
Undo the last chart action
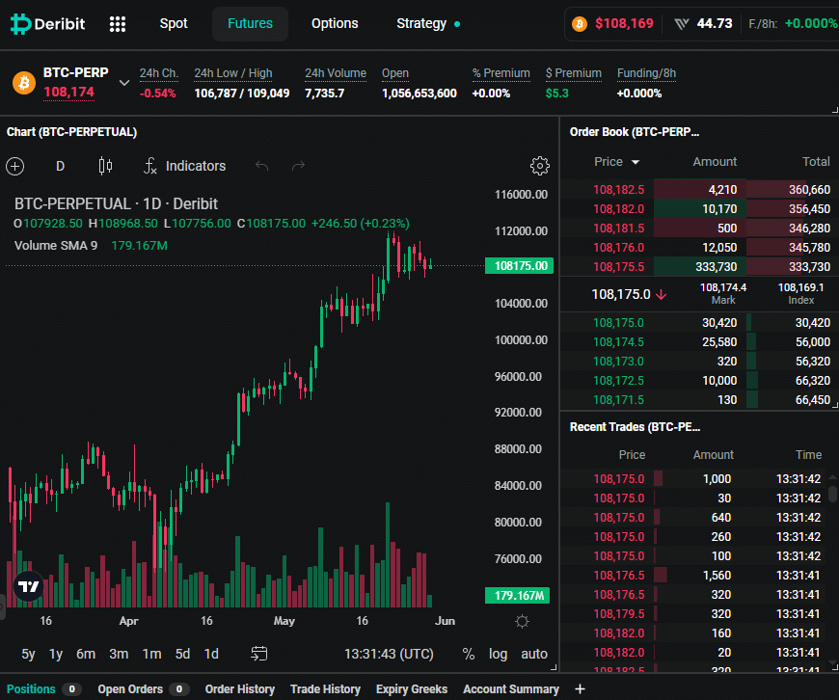pos(261,166)
